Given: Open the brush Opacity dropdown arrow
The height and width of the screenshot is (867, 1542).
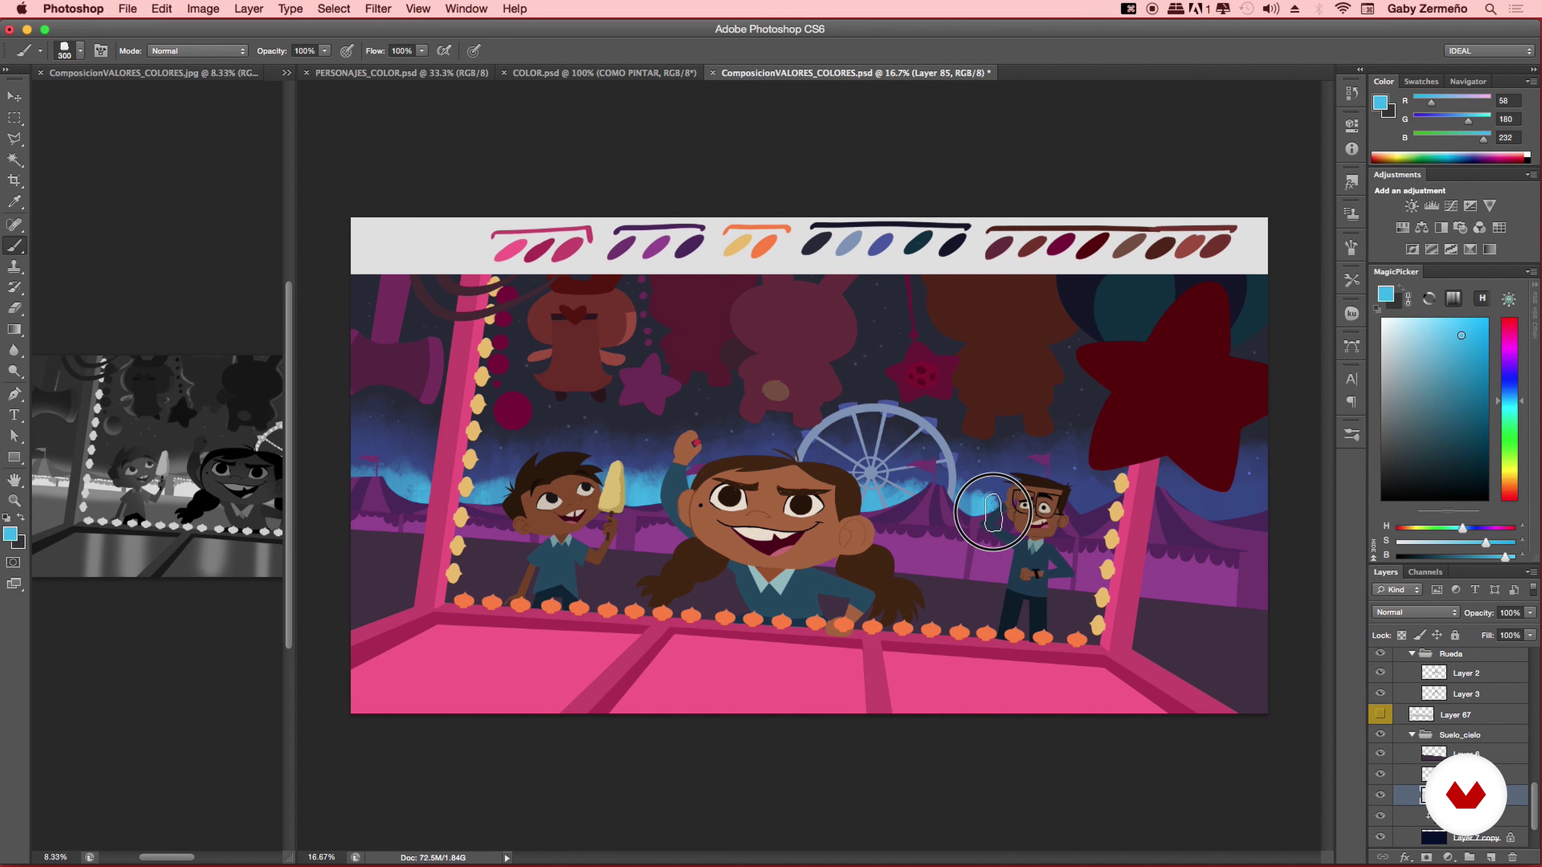Looking at the screenshot, I should point(324,51).
